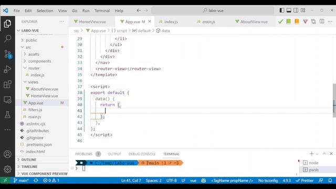
Task: Click the editor vertical scrollbar thumb
Action: coord(334,100)
